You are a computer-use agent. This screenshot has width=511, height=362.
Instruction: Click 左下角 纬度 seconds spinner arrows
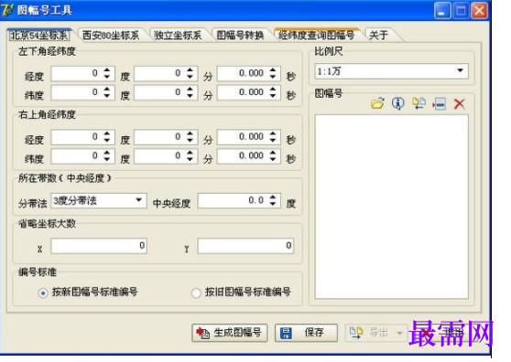tap(273, 92)
